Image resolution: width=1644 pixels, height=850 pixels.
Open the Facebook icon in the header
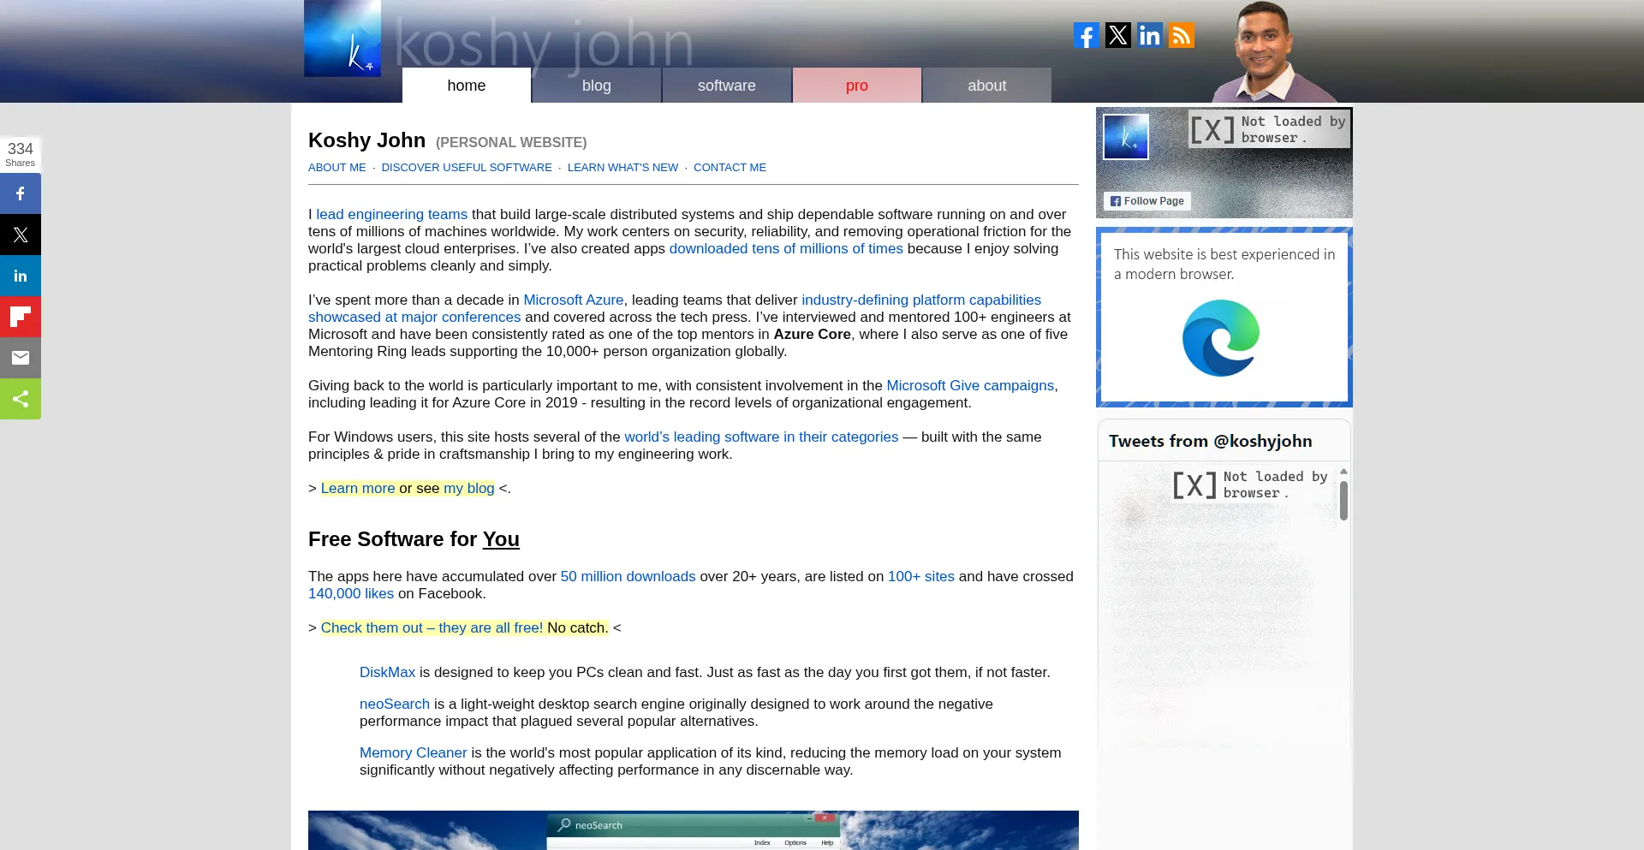pos(1087,35)
